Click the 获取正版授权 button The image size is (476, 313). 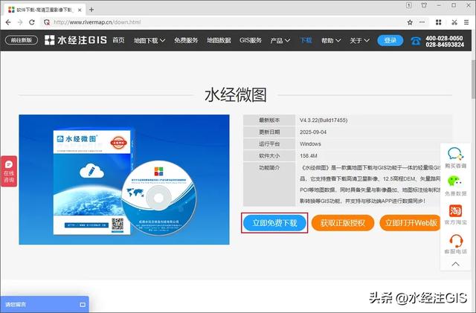[x=343, y=223]
